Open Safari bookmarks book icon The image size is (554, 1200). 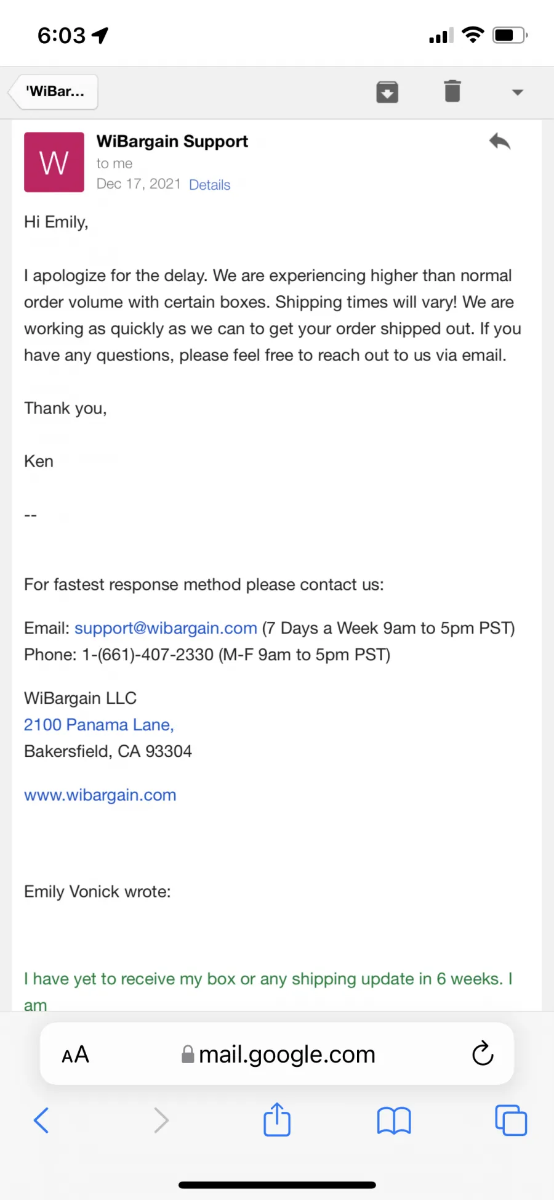pos(394,1120)
